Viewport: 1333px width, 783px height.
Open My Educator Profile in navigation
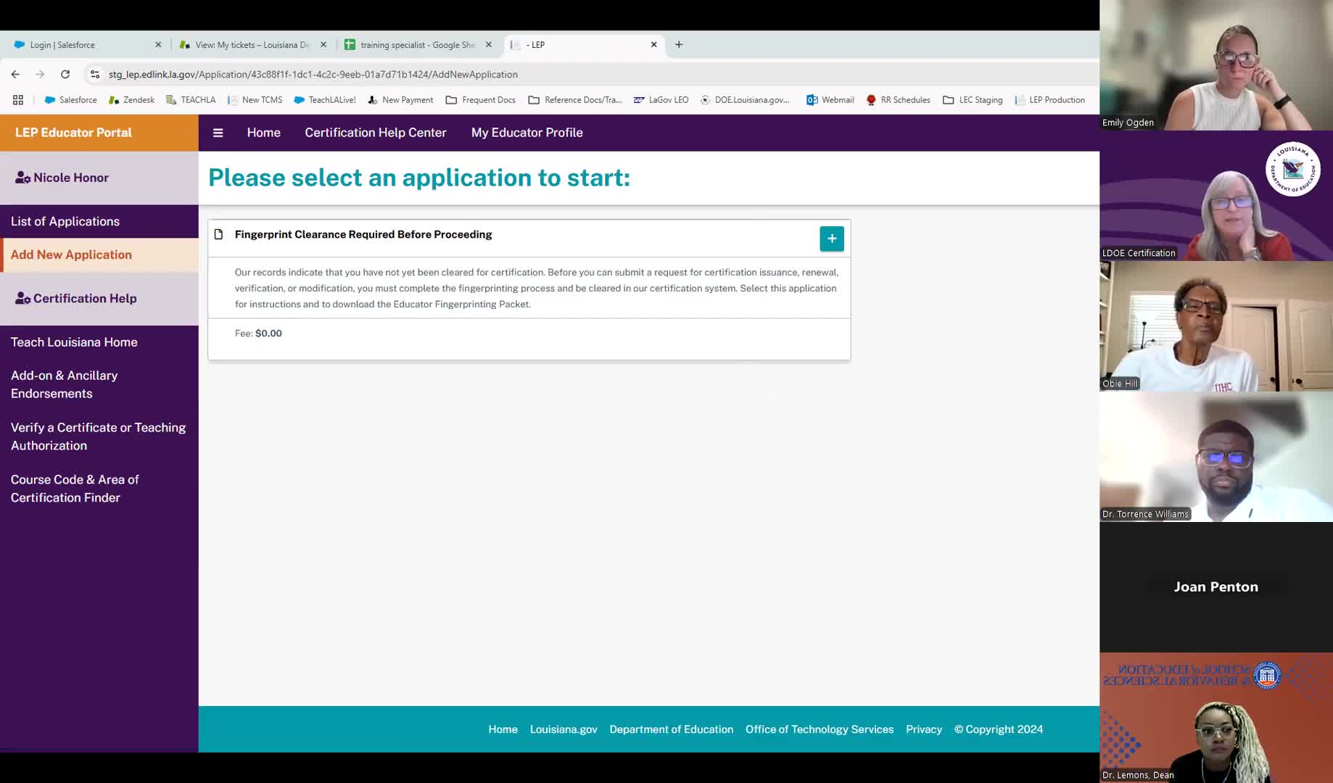click(x=527, y=133)
